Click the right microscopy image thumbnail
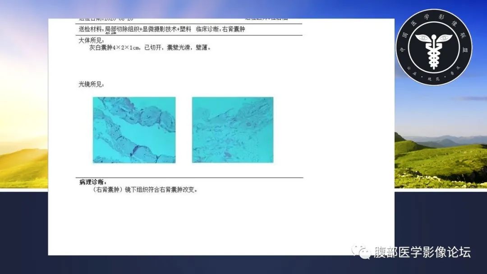487x274 pixels. 233,130
